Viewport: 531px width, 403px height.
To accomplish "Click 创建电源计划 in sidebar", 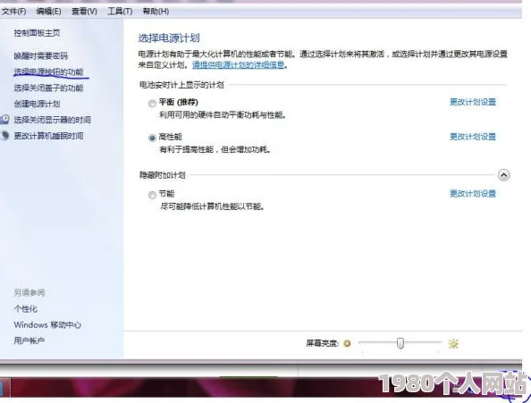I will pyautogui.click(x=37, y=104).
